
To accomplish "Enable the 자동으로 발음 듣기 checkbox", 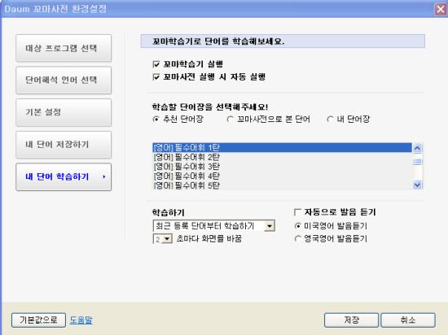I will (297, 212).
